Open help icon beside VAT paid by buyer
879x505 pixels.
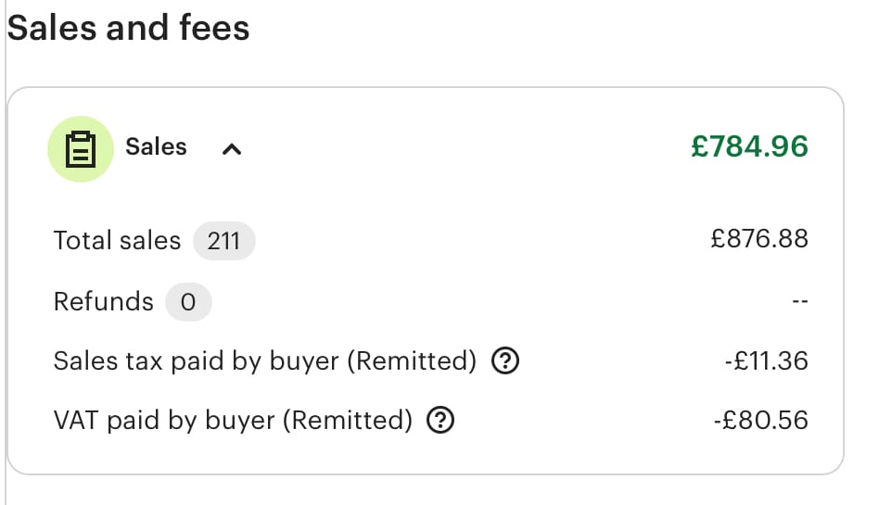coord(439,421)
